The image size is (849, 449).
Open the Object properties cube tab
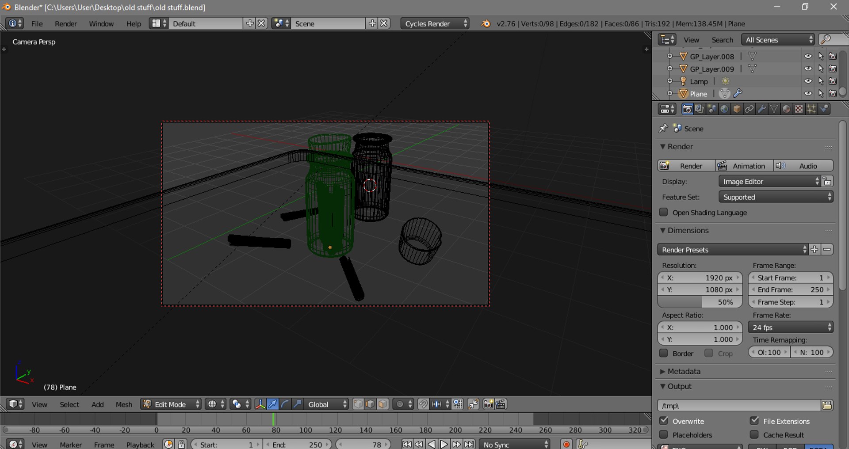pyautogui.click(x=736, y=109)
